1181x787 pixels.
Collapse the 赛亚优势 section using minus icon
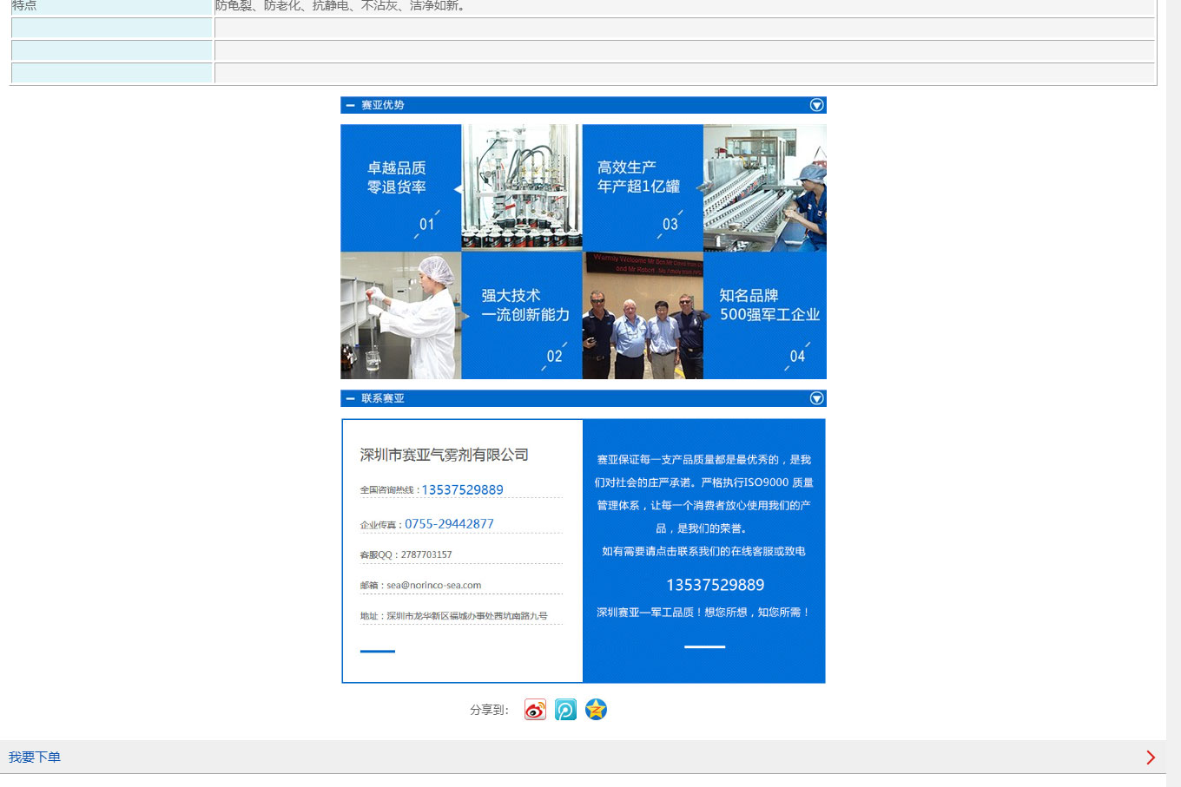tap(350, 105)
